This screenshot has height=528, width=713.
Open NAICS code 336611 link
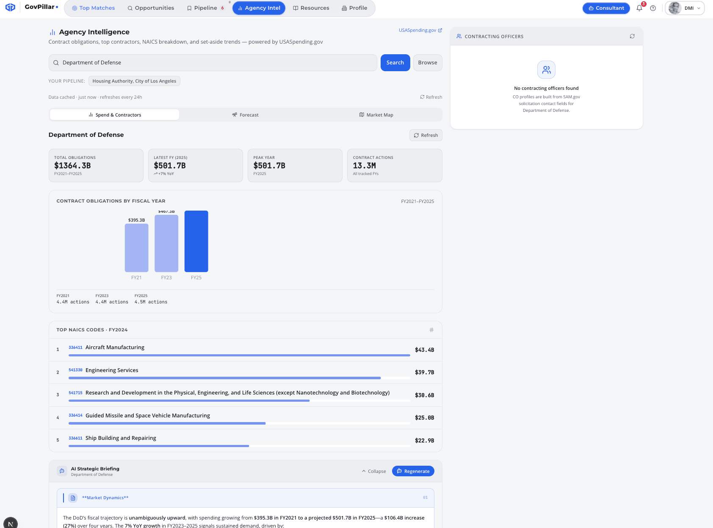point(75,438)
